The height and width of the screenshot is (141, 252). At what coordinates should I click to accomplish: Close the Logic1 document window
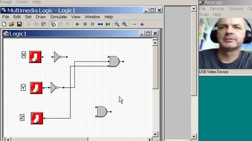click(x=155, y=33)
